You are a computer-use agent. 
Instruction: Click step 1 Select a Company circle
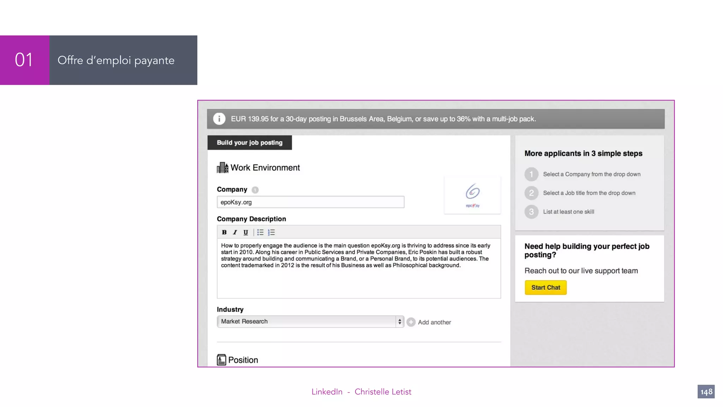click(x=531, y=174)
